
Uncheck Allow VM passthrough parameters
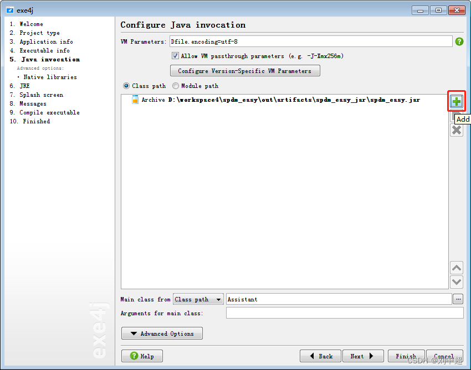[x=175, y=55]
